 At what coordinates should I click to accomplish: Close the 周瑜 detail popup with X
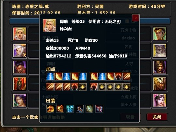tap(136, 18)
